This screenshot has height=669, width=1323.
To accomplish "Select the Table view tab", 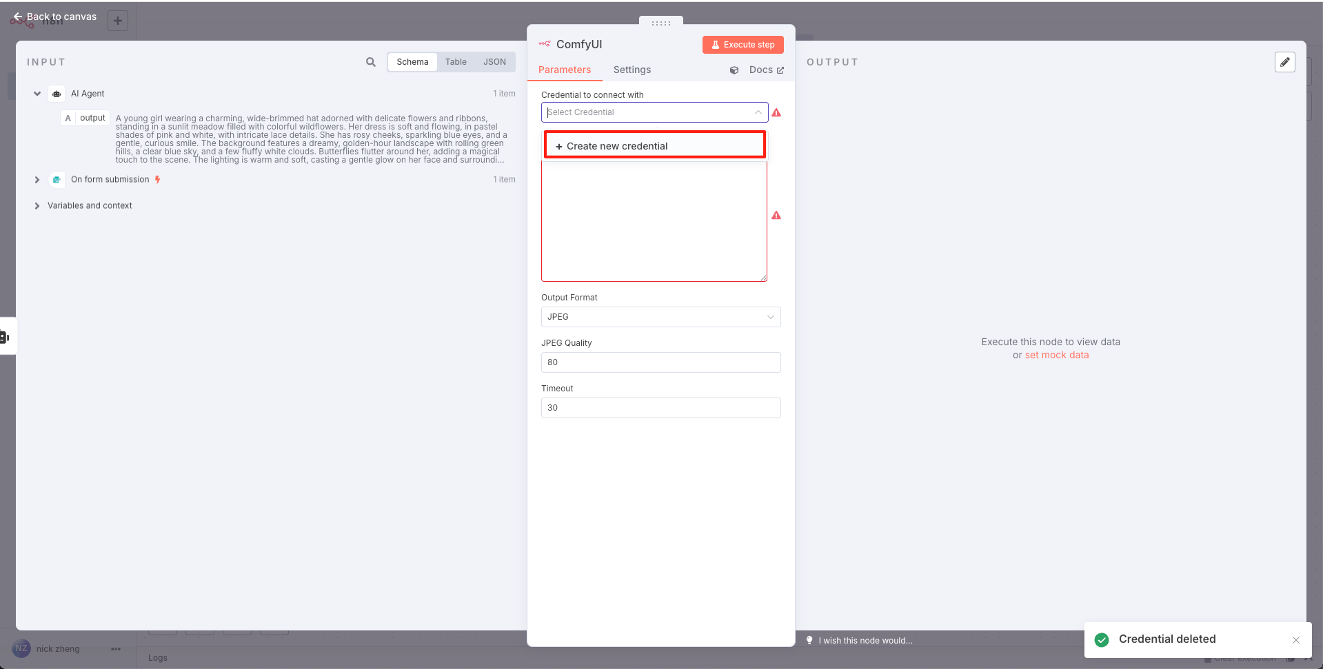I will (x=456, y=62).
